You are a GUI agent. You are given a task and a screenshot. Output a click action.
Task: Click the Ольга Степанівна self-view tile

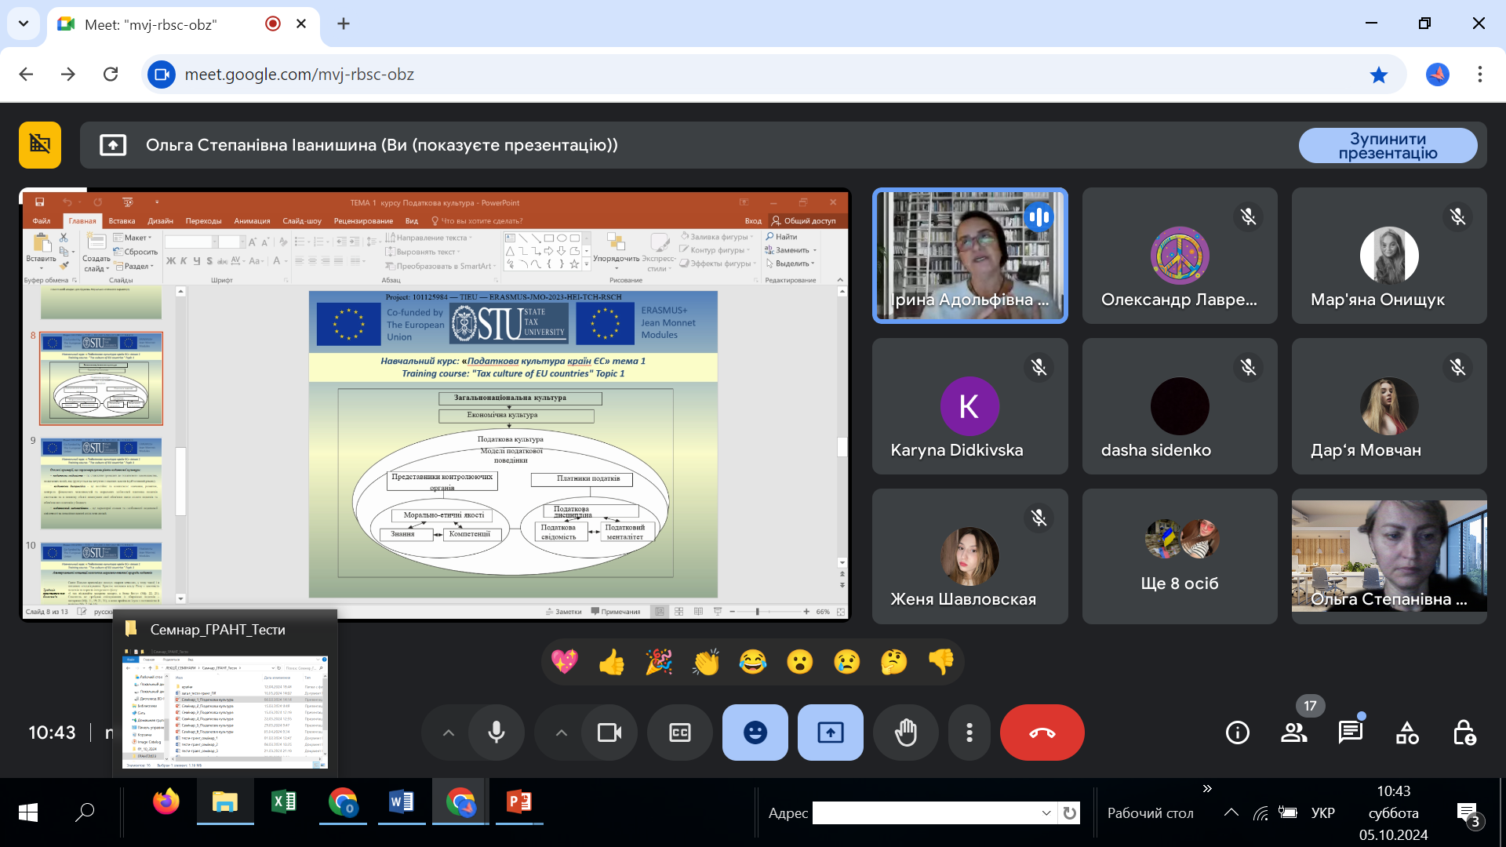1389,557
